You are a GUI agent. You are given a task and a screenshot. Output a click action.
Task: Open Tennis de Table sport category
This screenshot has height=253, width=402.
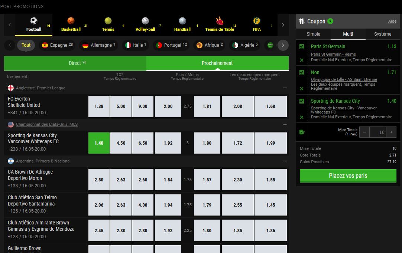[x=219, y=21]
